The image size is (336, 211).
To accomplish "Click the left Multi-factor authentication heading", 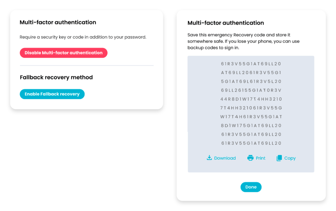I will pos(58,22).
